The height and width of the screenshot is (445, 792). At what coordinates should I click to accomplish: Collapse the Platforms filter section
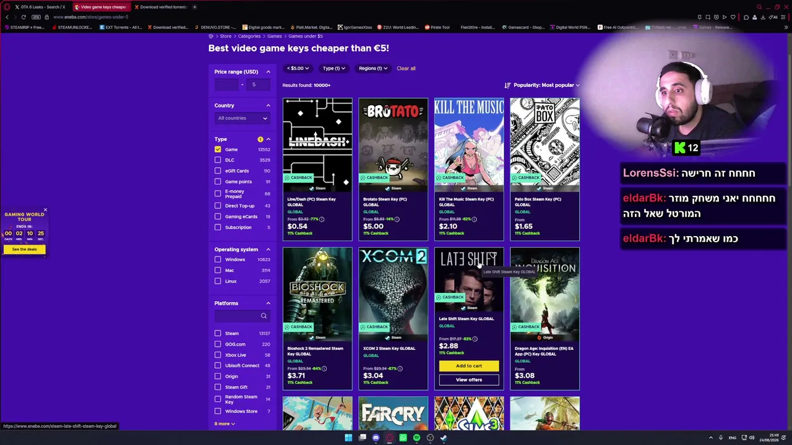pyautogui.click(x=268, y=303)
